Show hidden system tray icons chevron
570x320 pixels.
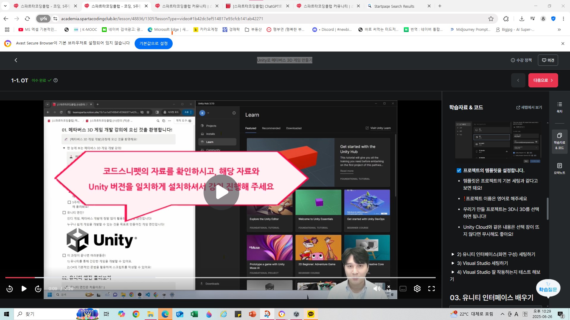(x=502, y=314)
